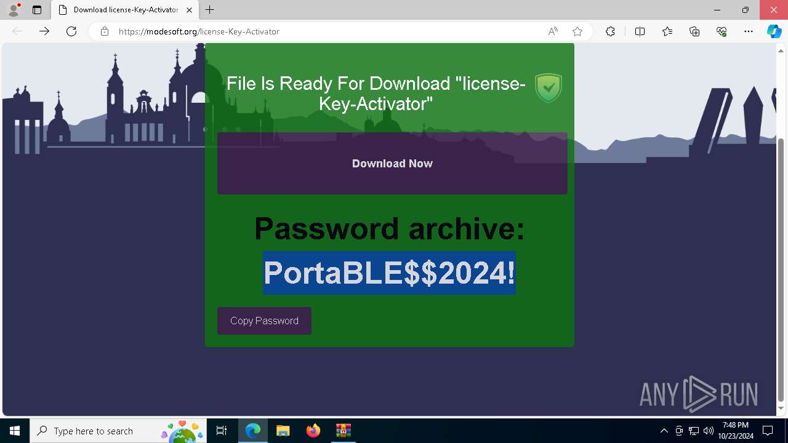The image size is (788, 443).
Task: Close the Download license-Key-Activator tab
Action: point(189,10)
